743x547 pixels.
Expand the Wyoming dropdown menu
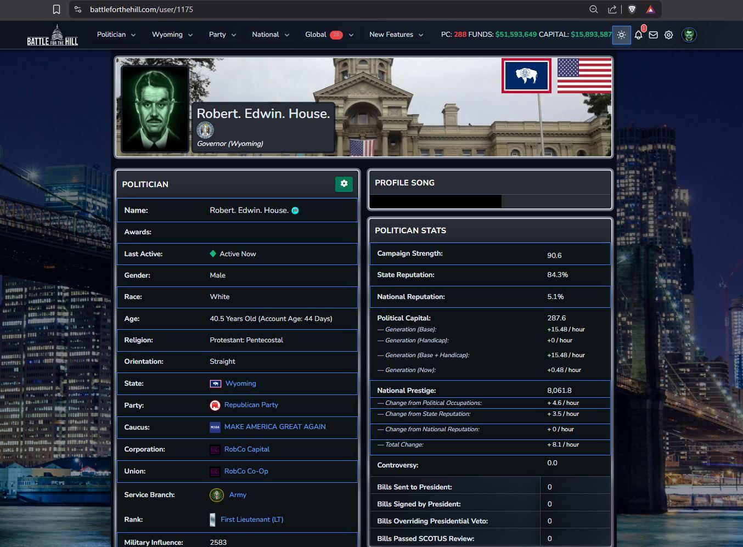(172, 35)
